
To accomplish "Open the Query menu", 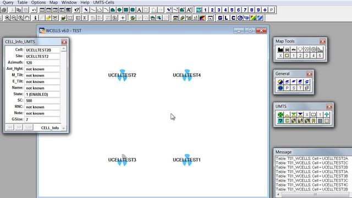I will coord(8,2).
